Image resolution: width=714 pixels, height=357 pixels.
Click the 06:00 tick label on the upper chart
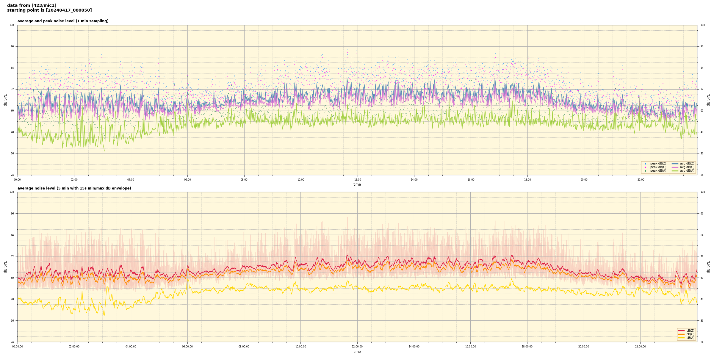coord(187,180)
